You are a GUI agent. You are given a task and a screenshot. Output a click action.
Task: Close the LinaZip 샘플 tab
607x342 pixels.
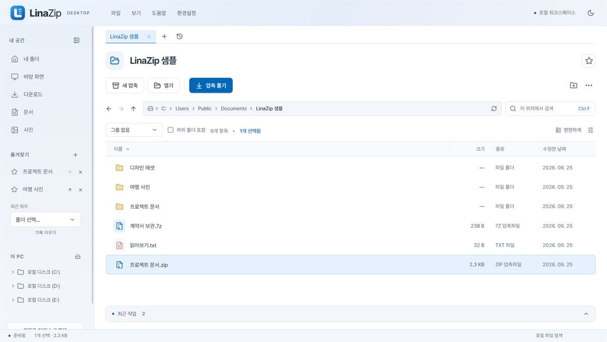point(149,37)
